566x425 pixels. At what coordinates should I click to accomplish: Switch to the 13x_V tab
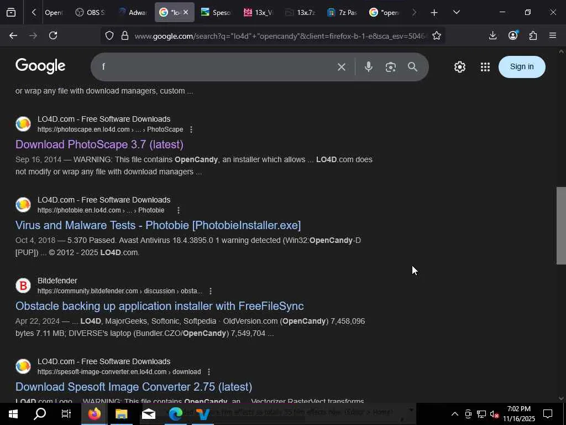pyautogui.click(x=259, y=12)
